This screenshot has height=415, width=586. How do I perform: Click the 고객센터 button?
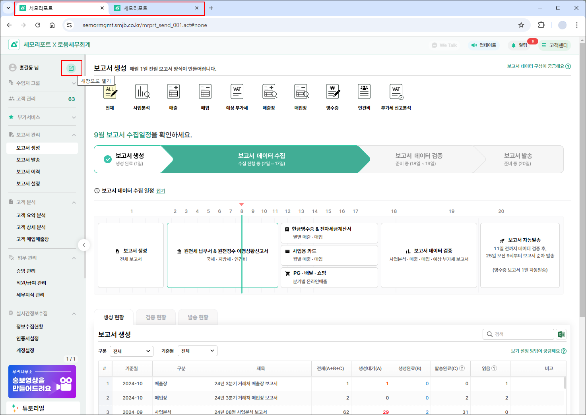tap(555, 45)
